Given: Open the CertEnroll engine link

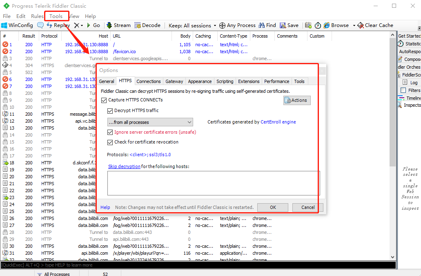Looking at the screenshot, I should click(x=278, y=122).
